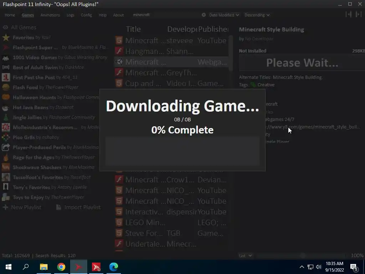Click the Tasselfoot's Favorites avatar icon
Screen dimensions: 365x274
(6, 177)
